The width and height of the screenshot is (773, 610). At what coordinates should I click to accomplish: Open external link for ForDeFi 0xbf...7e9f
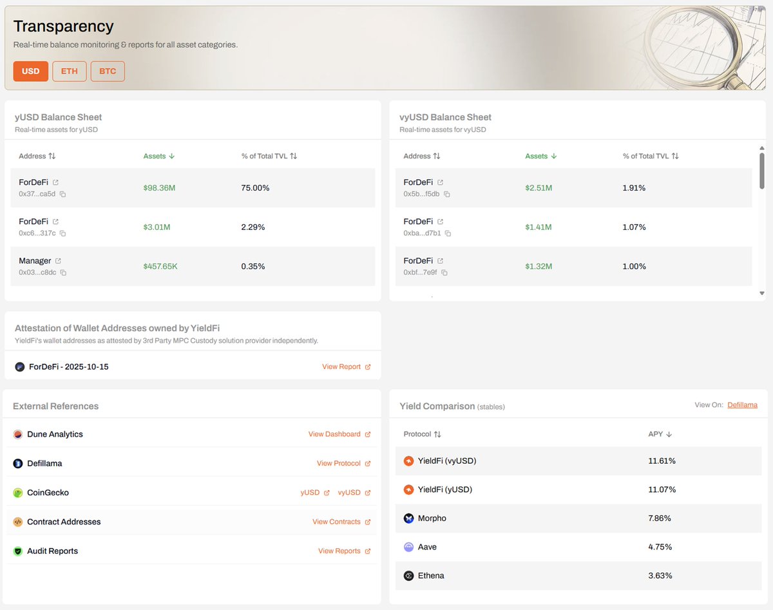(440, 261)
